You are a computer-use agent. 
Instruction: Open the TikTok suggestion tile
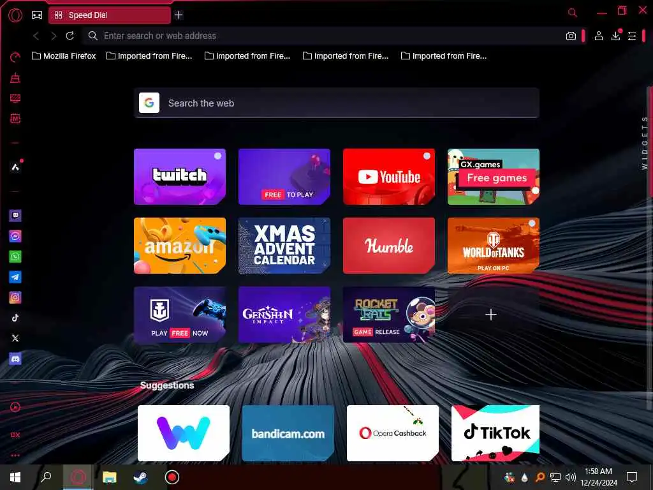(495, 433)
